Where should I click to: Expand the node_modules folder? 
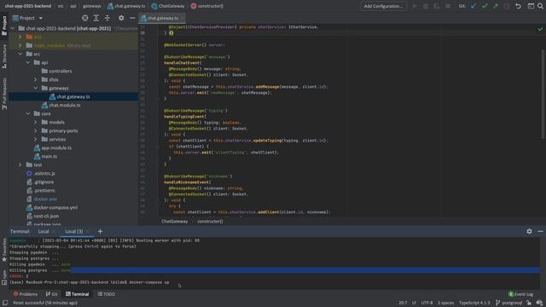point(20,45)
